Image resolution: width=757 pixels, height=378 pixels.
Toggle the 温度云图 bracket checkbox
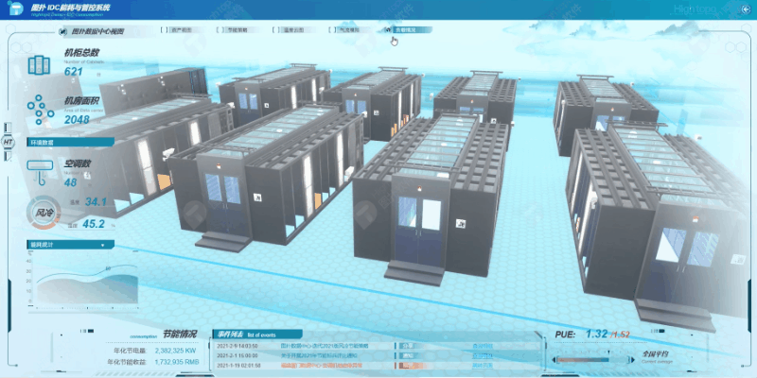click(x=276, y=30)
